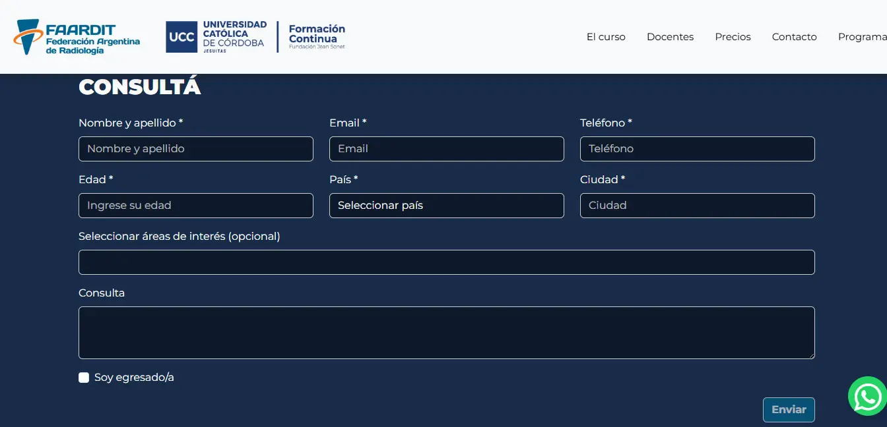Viewport: 887px width, 427px height.
Task: Open the Seleccionar país dropdown
Action: pyautogui.click(x=447, y=206)
